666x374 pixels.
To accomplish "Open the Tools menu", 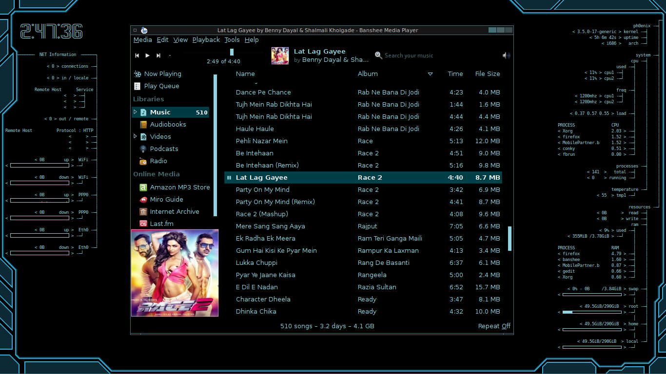I will (x=232, y=40).
